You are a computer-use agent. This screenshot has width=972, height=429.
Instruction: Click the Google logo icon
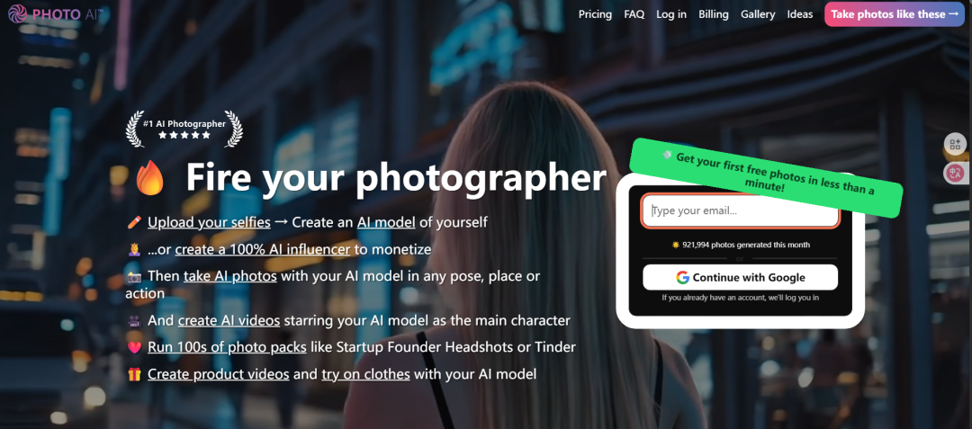click(x=682, y=277)
